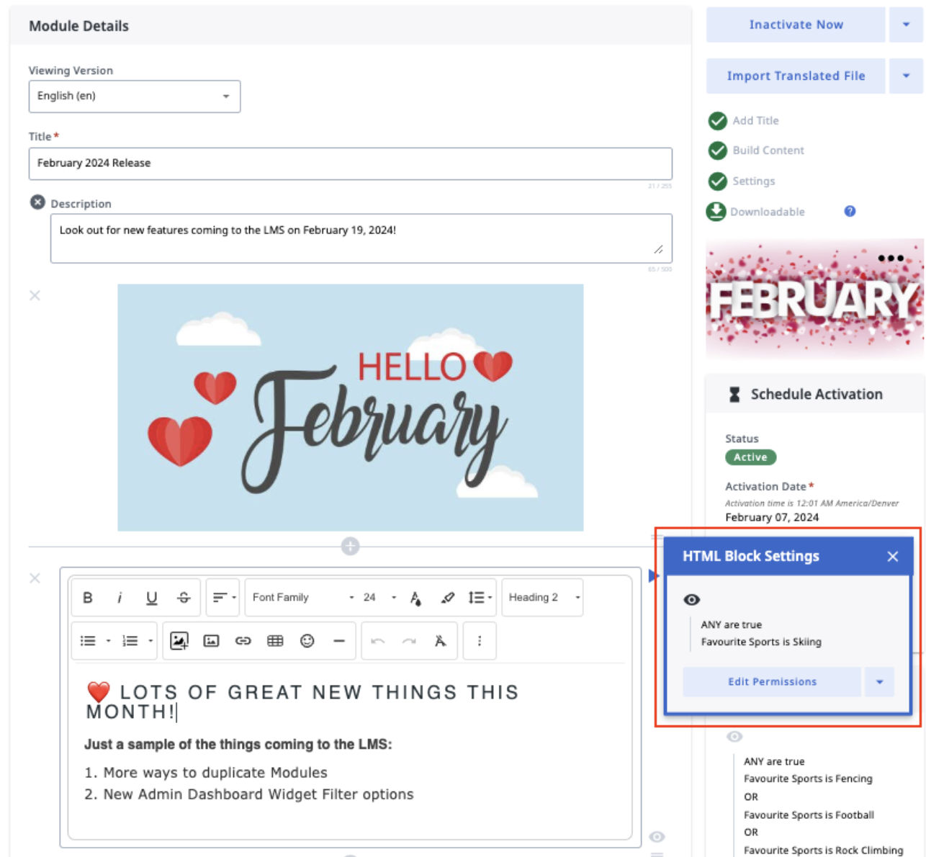
Task: Click the Description text area
Action: 361,238
